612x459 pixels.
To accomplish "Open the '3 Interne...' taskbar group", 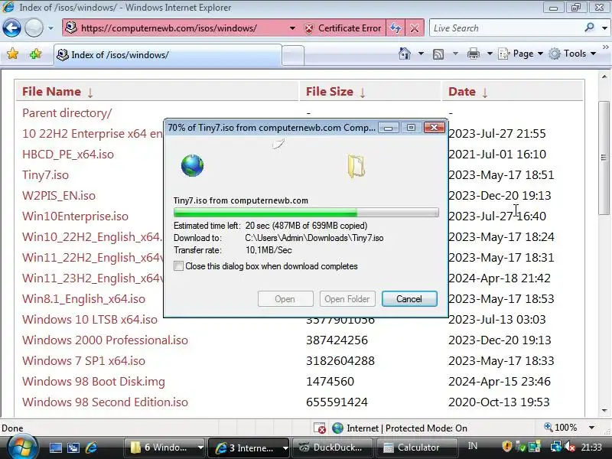I will pyautogui.click(x=249, y=448).
